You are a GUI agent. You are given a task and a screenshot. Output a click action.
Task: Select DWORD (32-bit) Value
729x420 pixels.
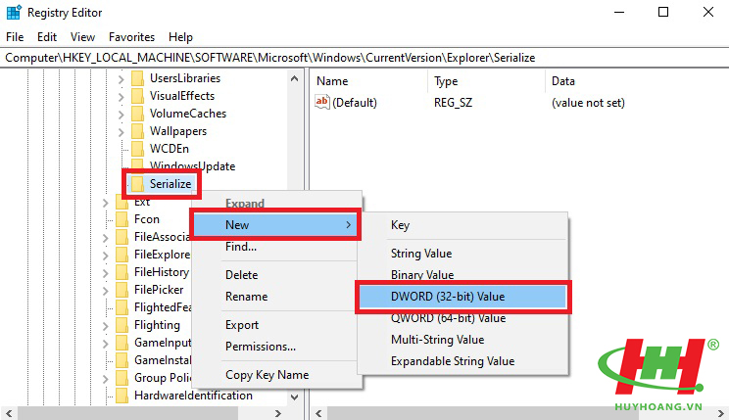[x=462, y=297]
